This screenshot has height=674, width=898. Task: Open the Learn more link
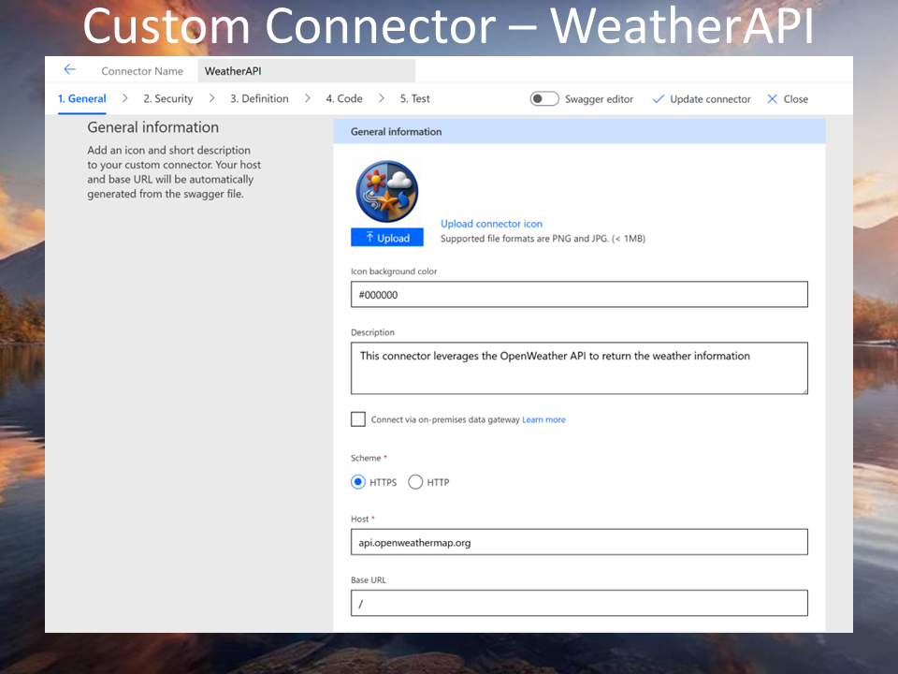click(x=543, y=419)
